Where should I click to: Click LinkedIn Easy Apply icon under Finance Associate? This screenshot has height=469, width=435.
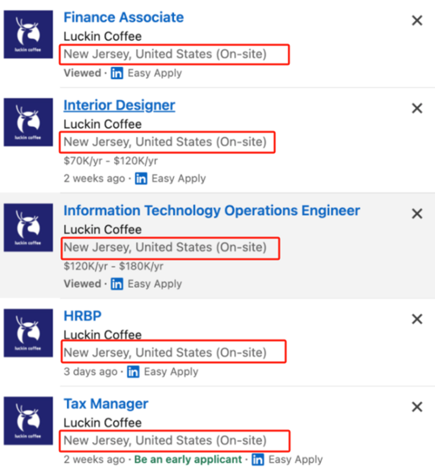coord(117,73)
